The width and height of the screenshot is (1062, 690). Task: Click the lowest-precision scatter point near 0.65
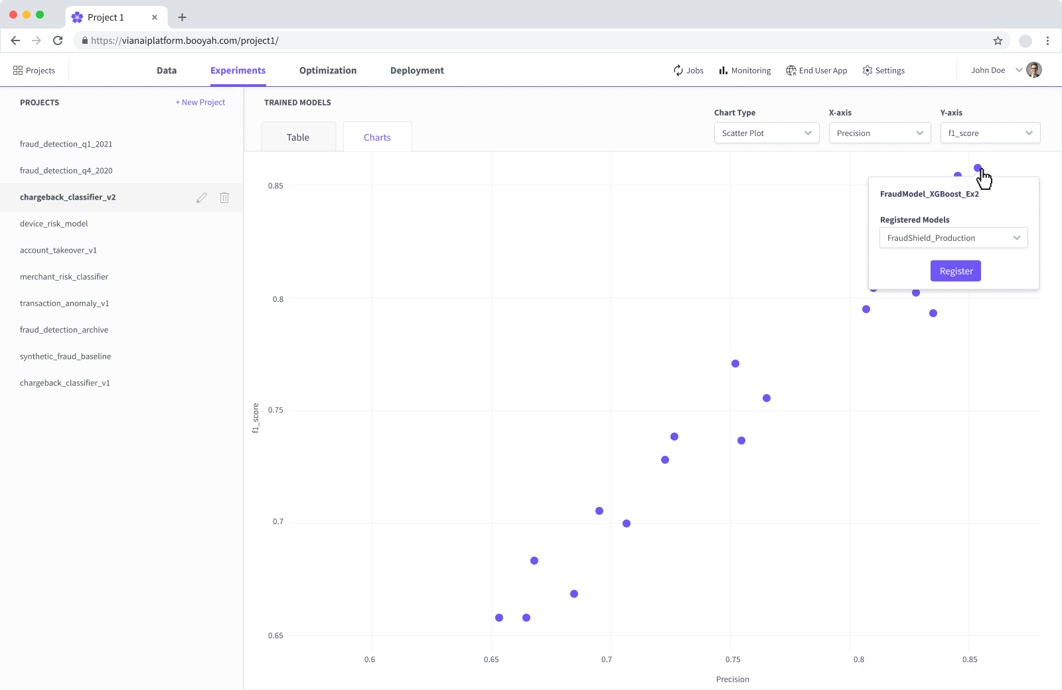pyautogui.click(x=499, y=618)
